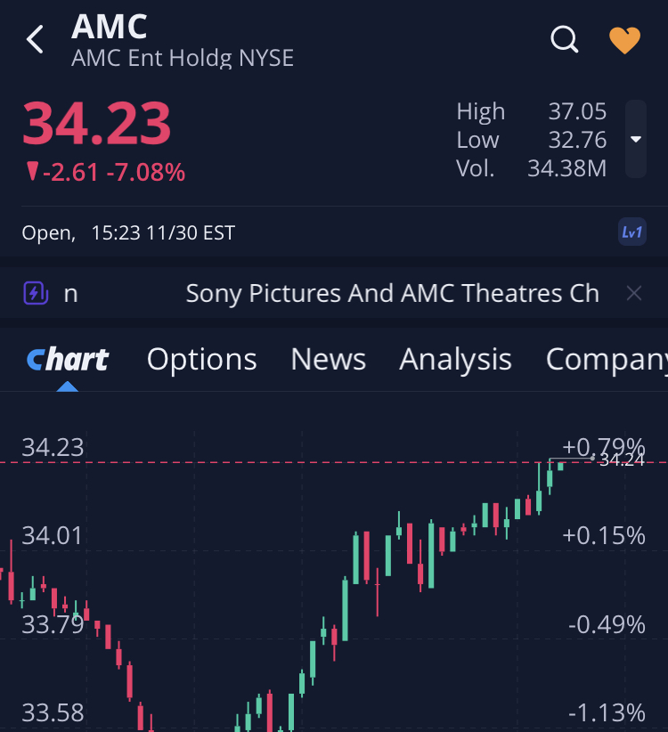Screen dimensions: 668x732
Task: Tap the Open 15:23 11/30 EST status
Action: tap(128, 233)
